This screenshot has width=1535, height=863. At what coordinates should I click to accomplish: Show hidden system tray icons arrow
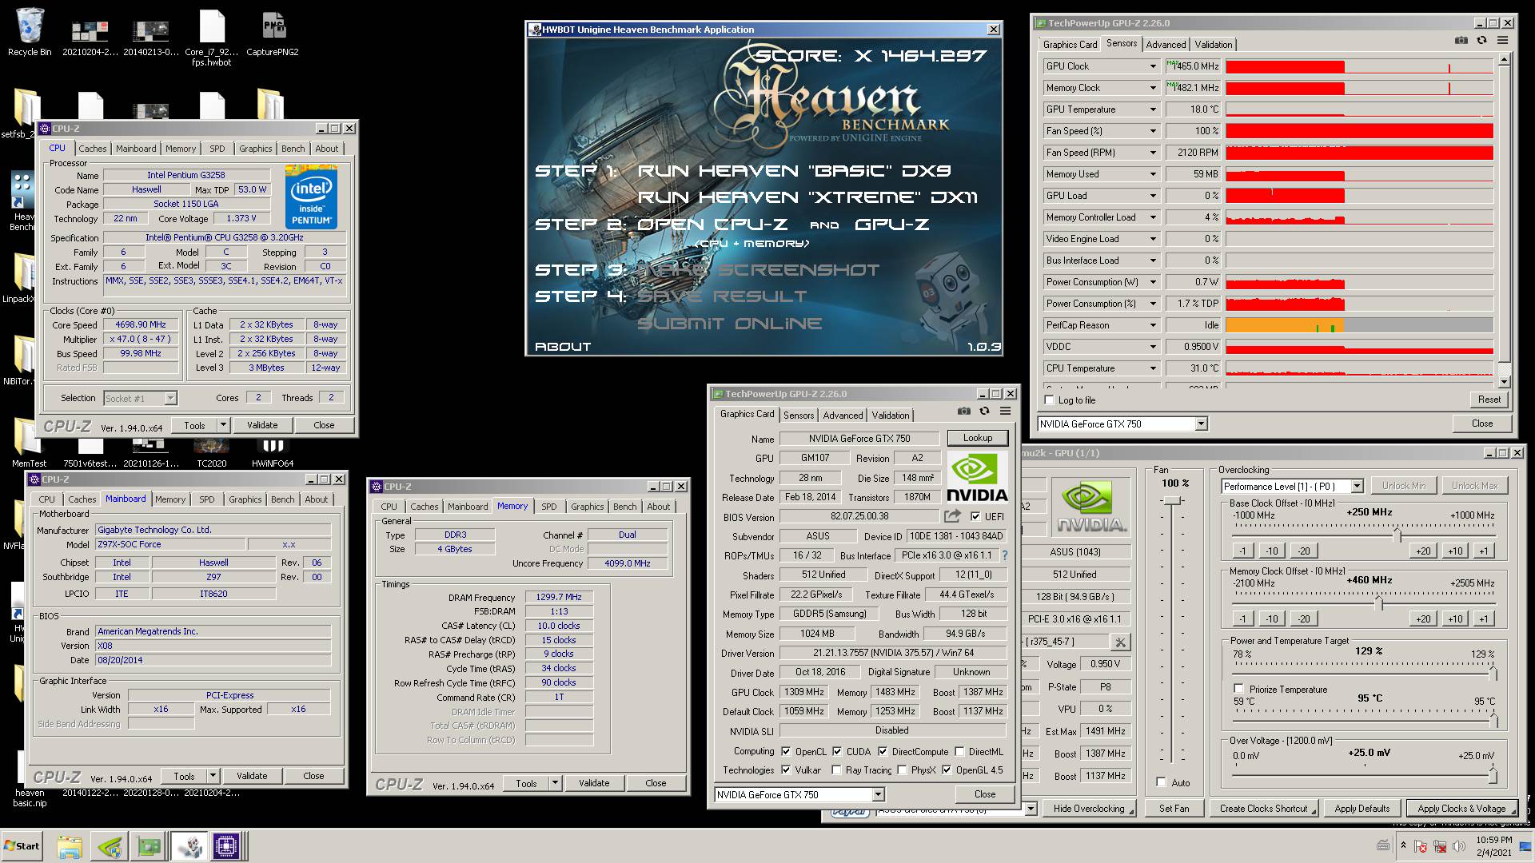coord(1403,845)
